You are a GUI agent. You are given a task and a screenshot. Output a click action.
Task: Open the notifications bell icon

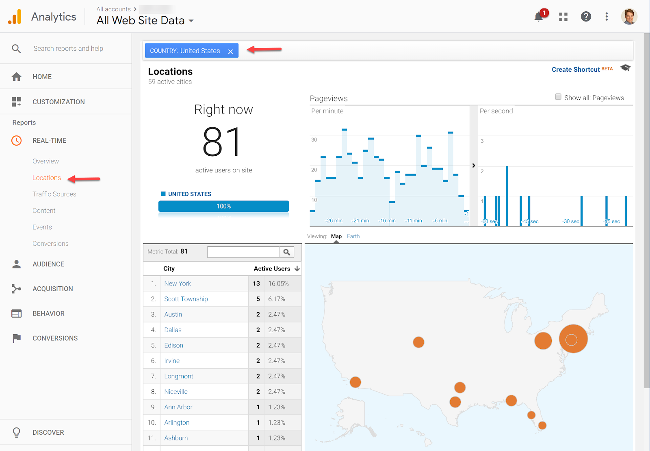539,17
